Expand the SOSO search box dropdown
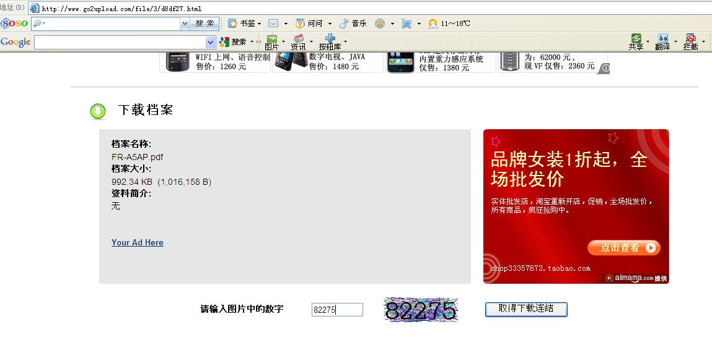 pyautogui.click(x=185, y=23)
